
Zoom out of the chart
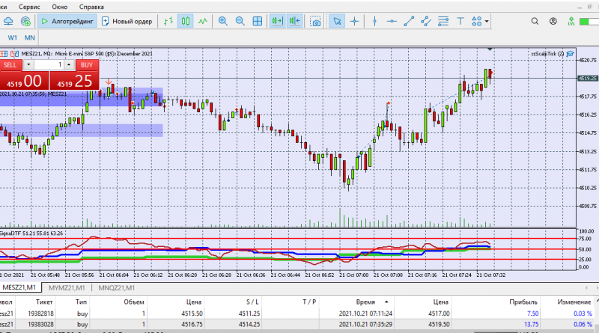pos(240,21)
